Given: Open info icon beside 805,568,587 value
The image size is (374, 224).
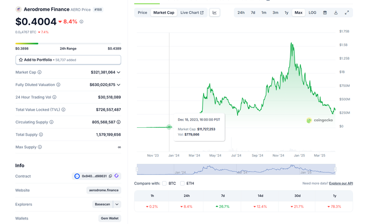Looking at the screenshot, I should [x=118, y=122].
